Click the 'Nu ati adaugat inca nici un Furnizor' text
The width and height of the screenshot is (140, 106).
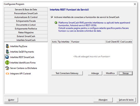[92, 56]
